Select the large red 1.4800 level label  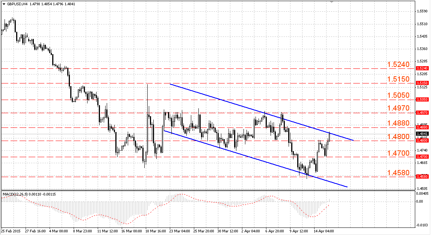pos(398,137)
